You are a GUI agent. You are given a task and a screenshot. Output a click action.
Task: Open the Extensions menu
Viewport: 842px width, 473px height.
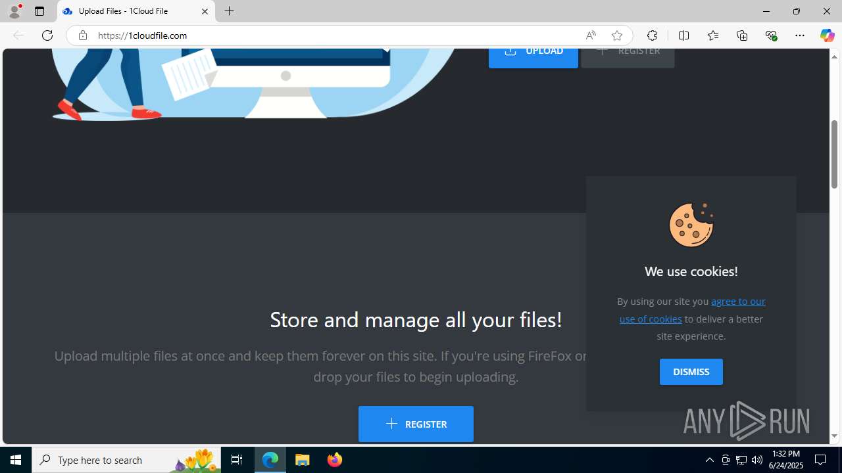point(652,35)
